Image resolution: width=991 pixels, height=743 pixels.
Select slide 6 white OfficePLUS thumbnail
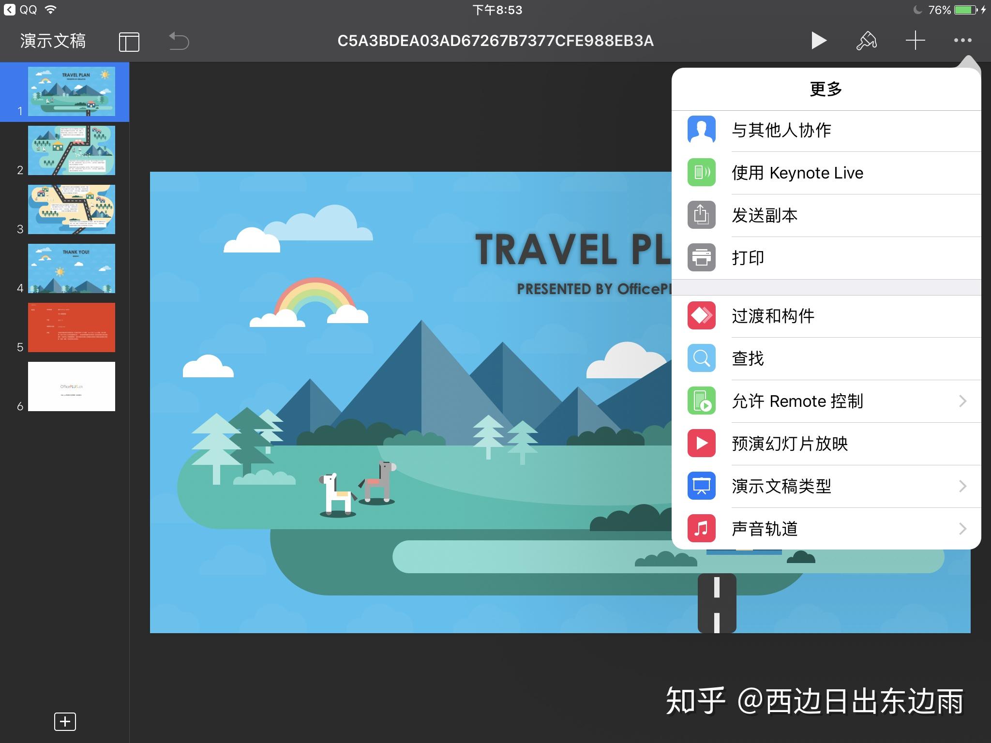(x=72, y=386)
